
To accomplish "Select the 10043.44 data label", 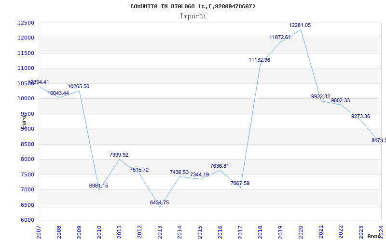I will pos(58,93).
